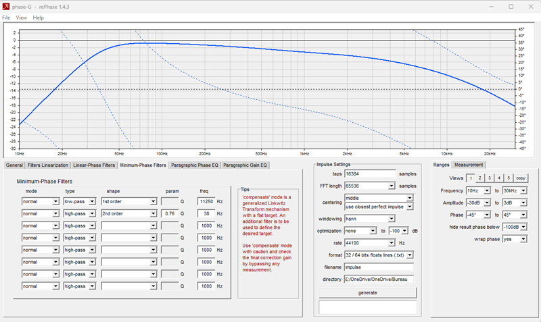
Task: Open the empty shape dropdown in third filter row
Action: (128, 225)
